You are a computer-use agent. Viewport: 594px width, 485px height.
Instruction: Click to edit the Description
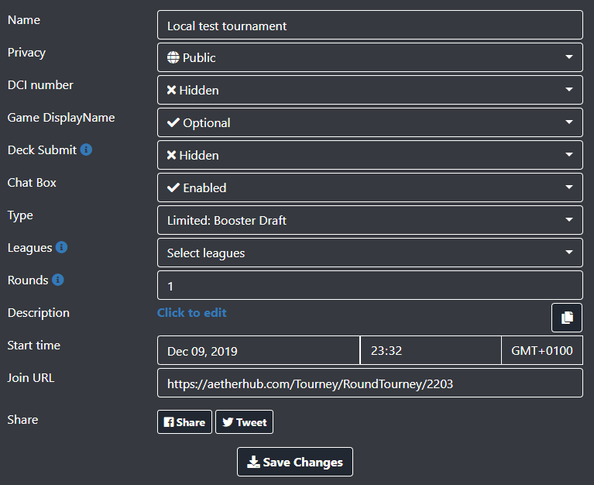point(192,312)
